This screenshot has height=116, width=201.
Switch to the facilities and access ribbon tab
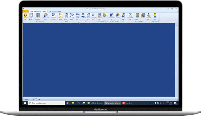click(55, 11)
